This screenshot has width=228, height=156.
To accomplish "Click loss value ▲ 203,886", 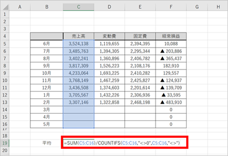I will coord(171,51).
